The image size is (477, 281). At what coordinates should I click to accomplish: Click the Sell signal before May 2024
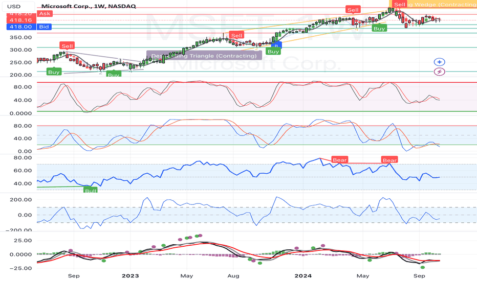[353, 10]
